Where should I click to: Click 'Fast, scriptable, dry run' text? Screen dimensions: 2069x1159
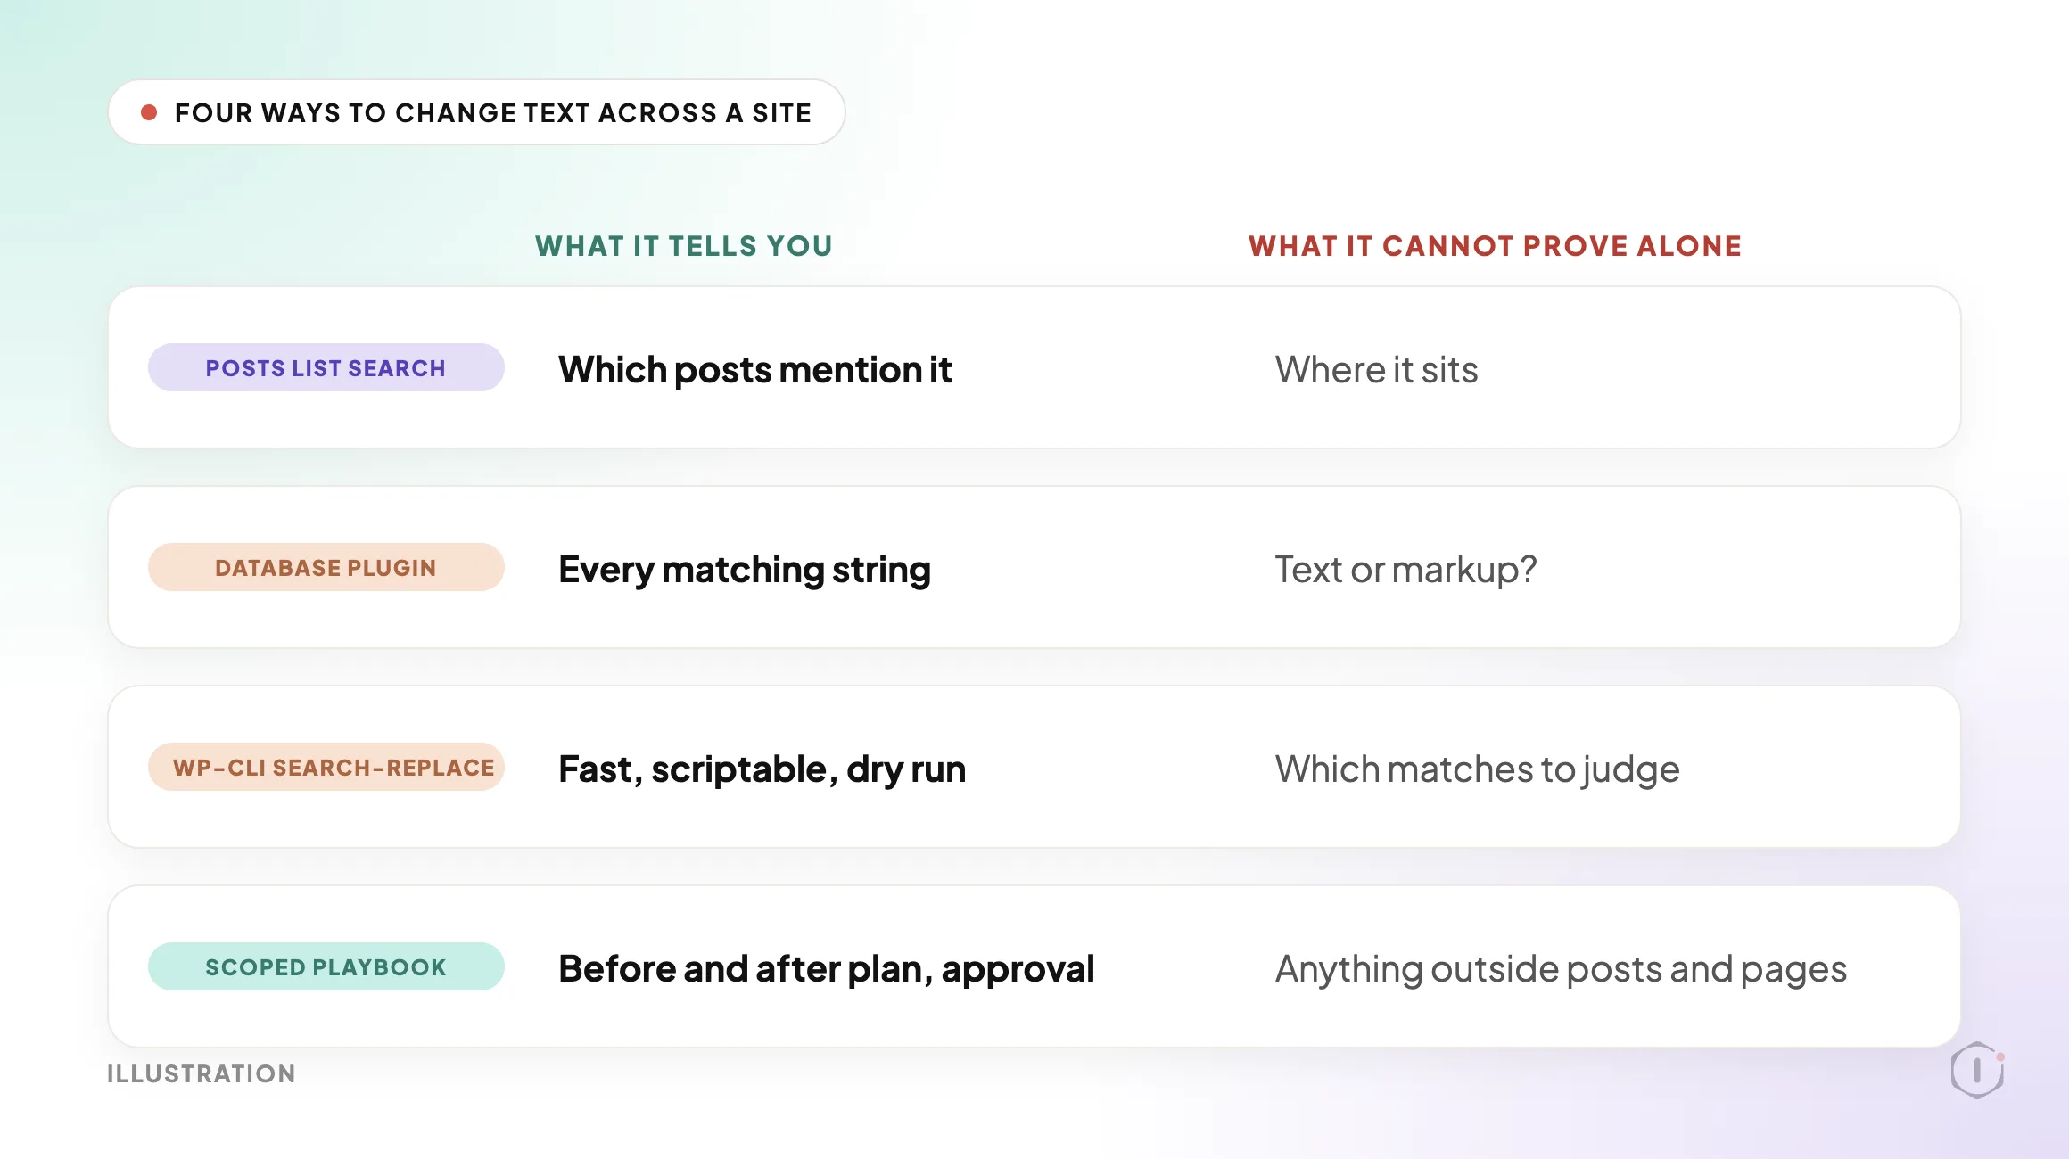[x=762, y=769]
